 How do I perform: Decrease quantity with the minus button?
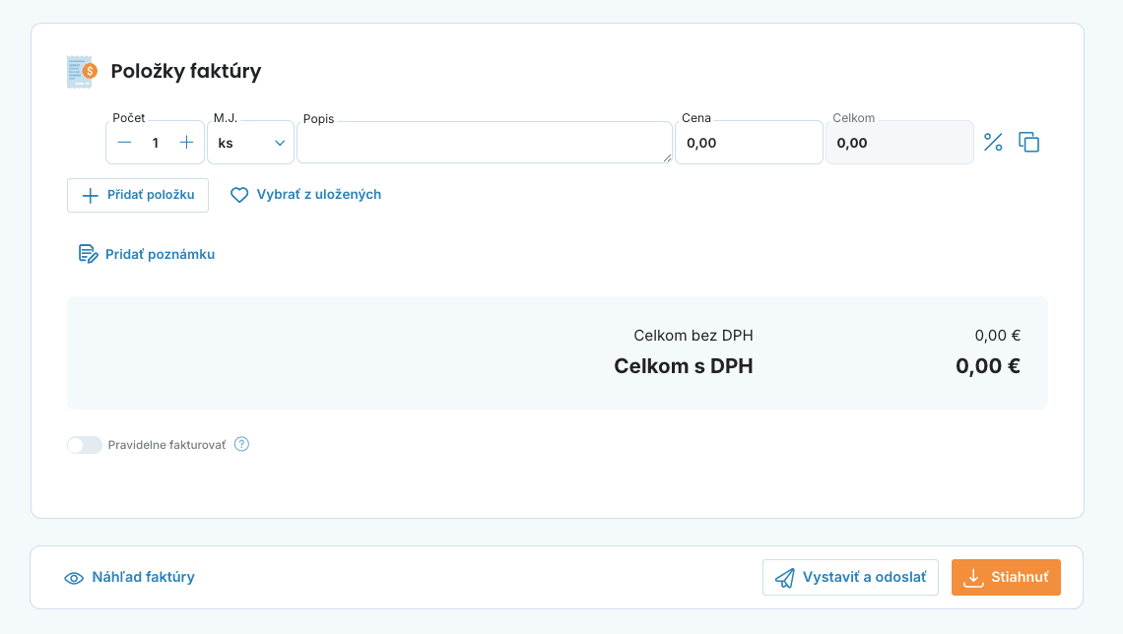click(x=124, y=143)
